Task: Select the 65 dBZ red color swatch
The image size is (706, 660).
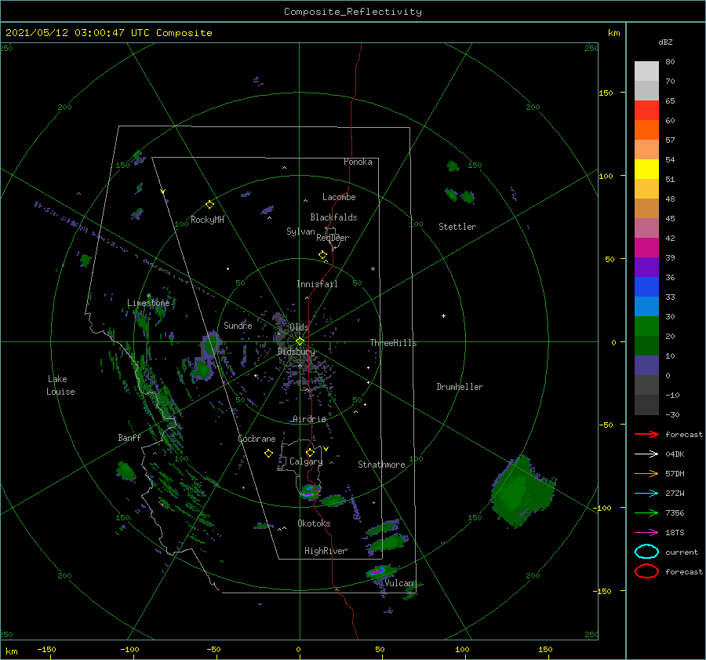Action: coord(646,110)
